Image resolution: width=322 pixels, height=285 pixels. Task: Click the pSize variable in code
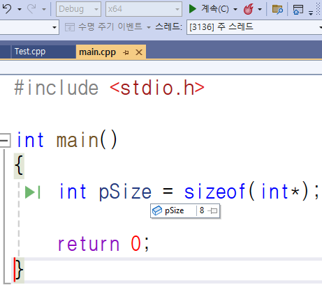pos(125,192)
